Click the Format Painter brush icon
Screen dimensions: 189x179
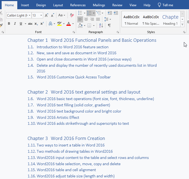click(1, 25)
